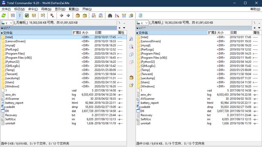Select [LenovoDrivers] folder in right panel
This screenshot has width=262, height=147.
(199, 41)
